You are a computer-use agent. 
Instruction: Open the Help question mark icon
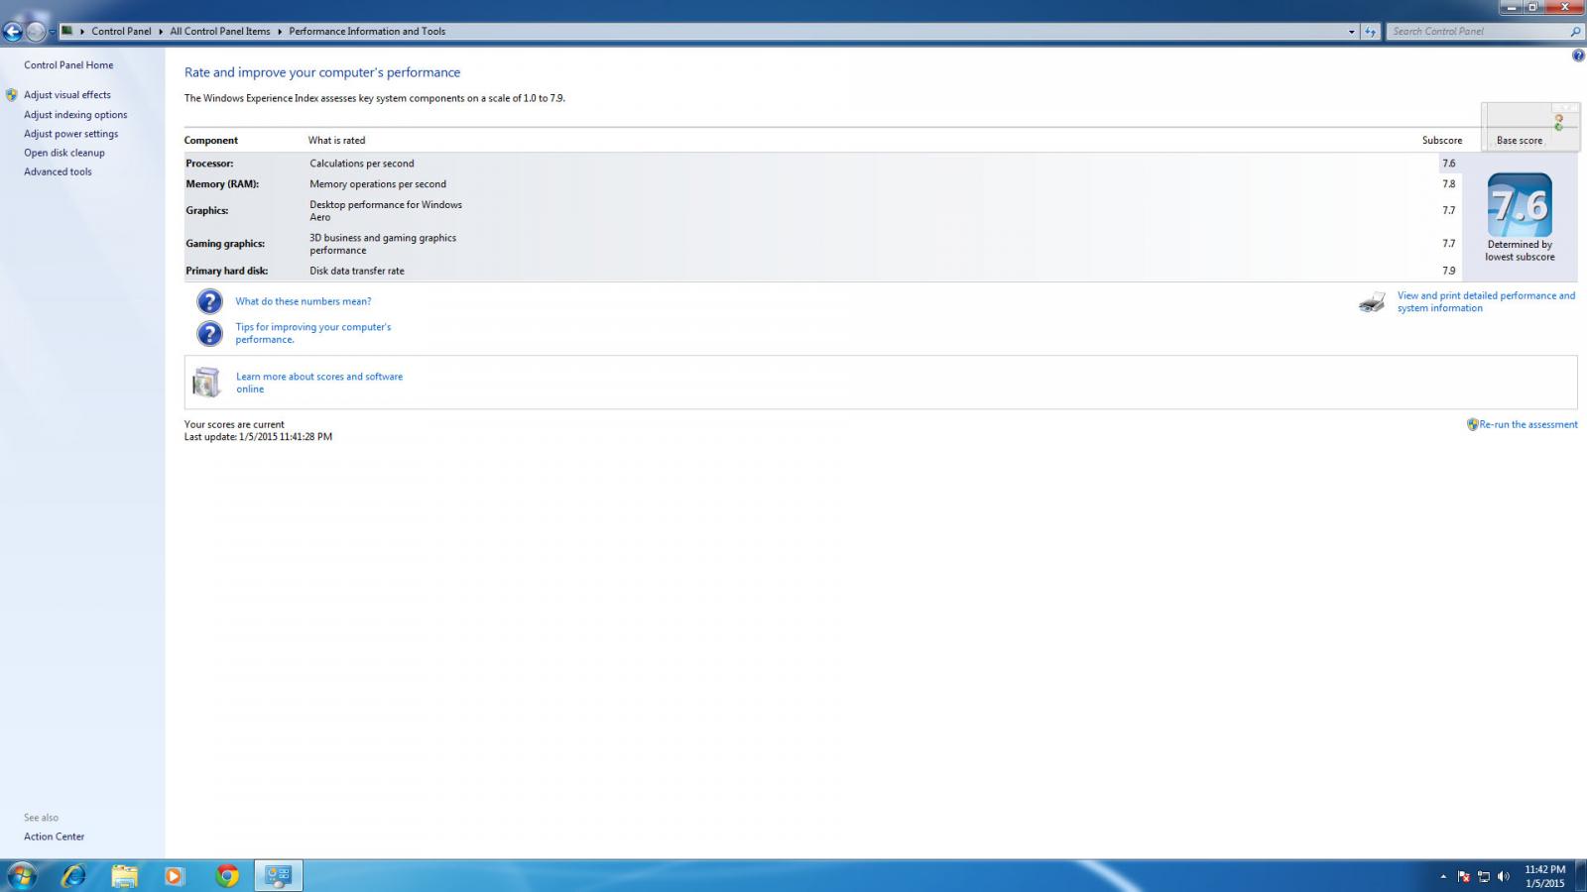[x=1578, y=56]
